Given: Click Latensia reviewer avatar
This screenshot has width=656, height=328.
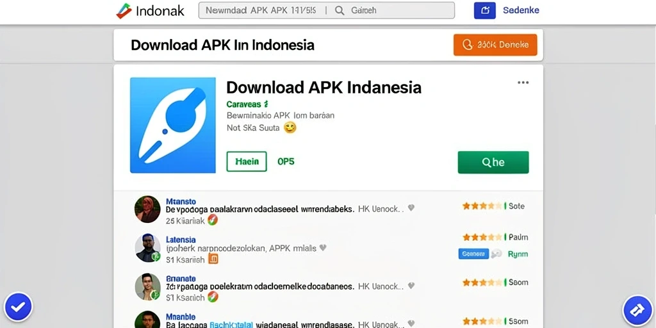Looking at the screenshot, I should [x=148, y=248].
